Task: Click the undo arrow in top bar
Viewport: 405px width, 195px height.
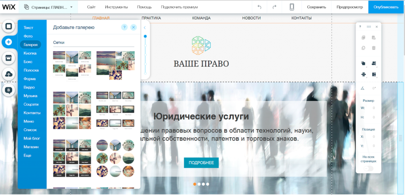Action: tap(259, 7)
